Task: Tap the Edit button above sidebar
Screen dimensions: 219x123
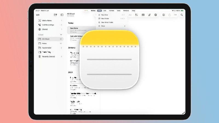Action: (38, 15)
